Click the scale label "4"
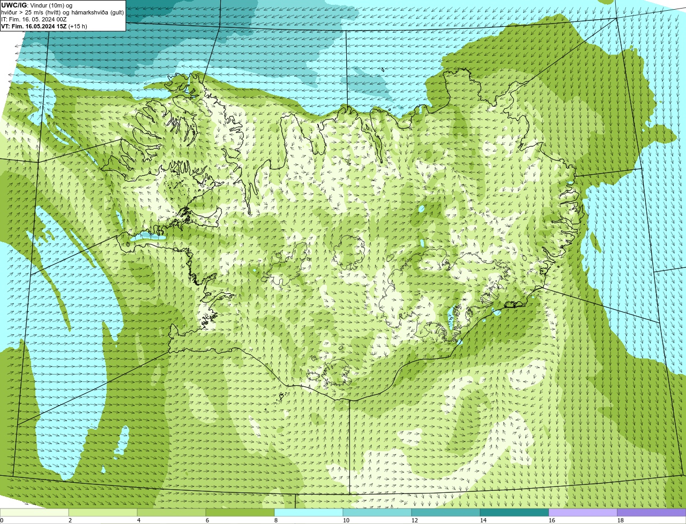The image size is (686, 524). coord(139,520)
